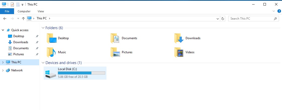Go up one folder level

pyautogui.click(x=23, y=19)
